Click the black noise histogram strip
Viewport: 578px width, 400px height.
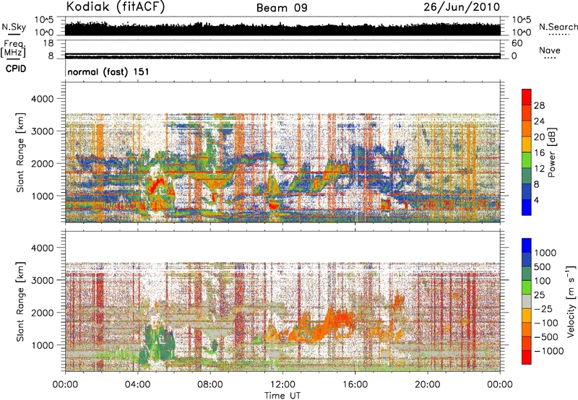click(x=282, y=29)
